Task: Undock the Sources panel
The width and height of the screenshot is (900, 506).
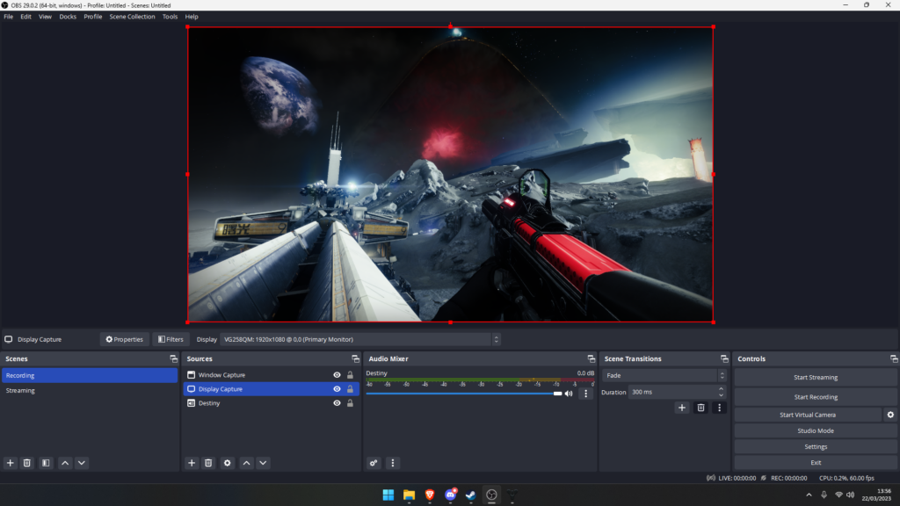Action: (x=355, y=358)
